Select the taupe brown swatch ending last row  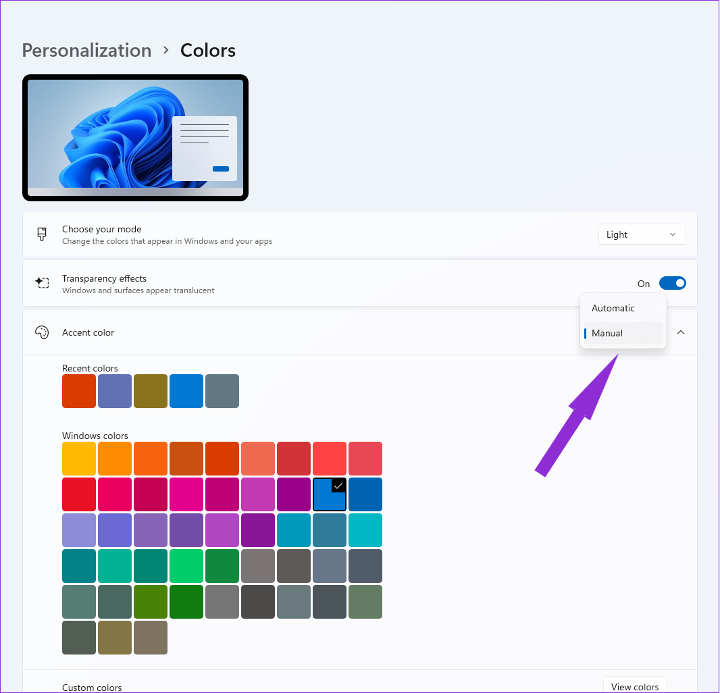[151, 638]
